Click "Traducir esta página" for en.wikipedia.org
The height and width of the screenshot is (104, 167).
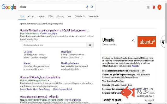tap(73, 100)
